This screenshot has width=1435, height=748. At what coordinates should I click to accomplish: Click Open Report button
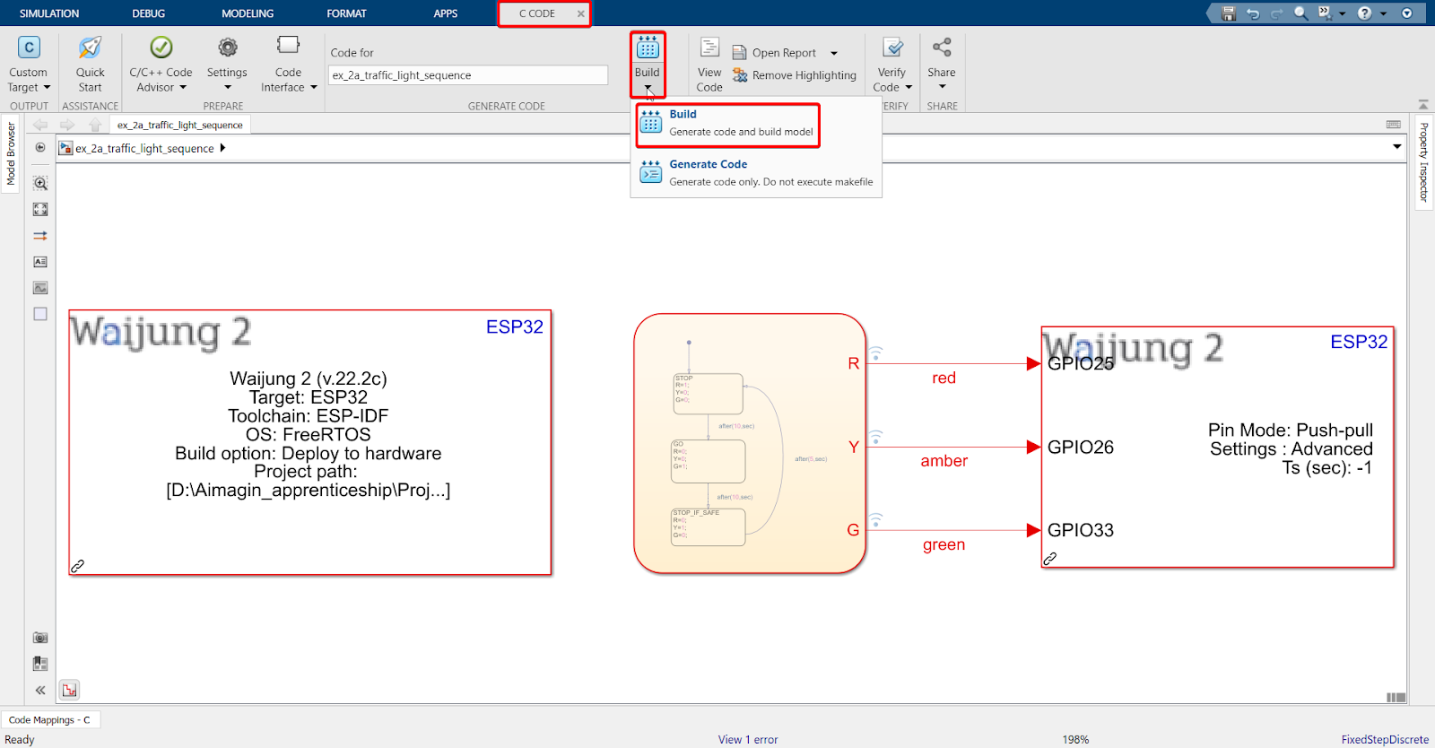point(774,53)
